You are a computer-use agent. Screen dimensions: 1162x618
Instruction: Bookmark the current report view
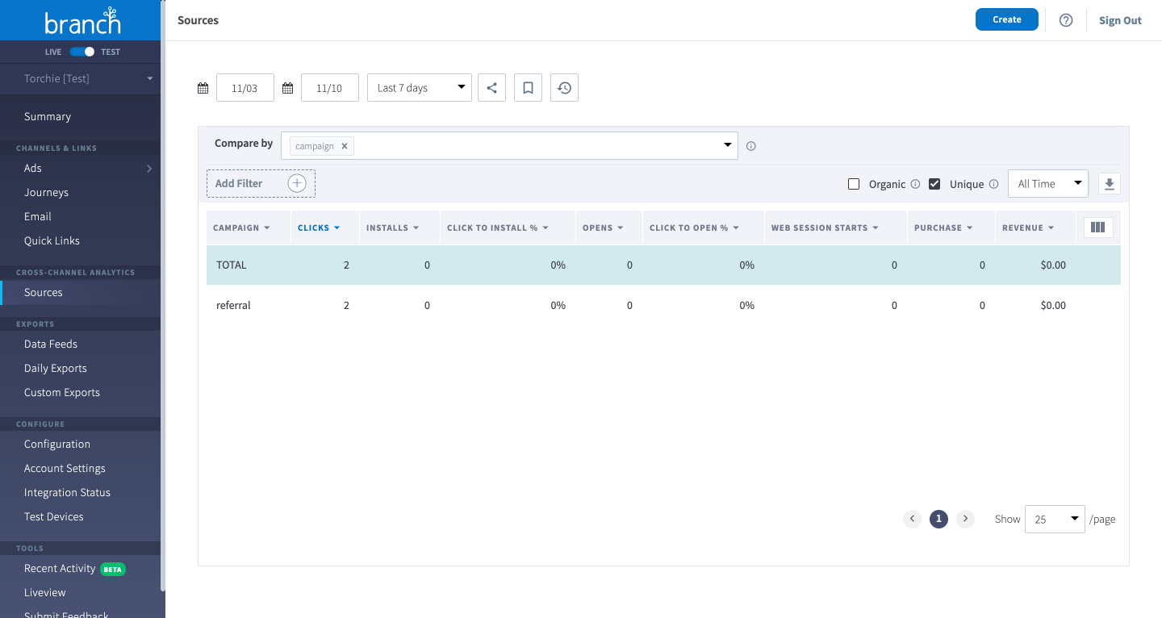coord(528,87)
